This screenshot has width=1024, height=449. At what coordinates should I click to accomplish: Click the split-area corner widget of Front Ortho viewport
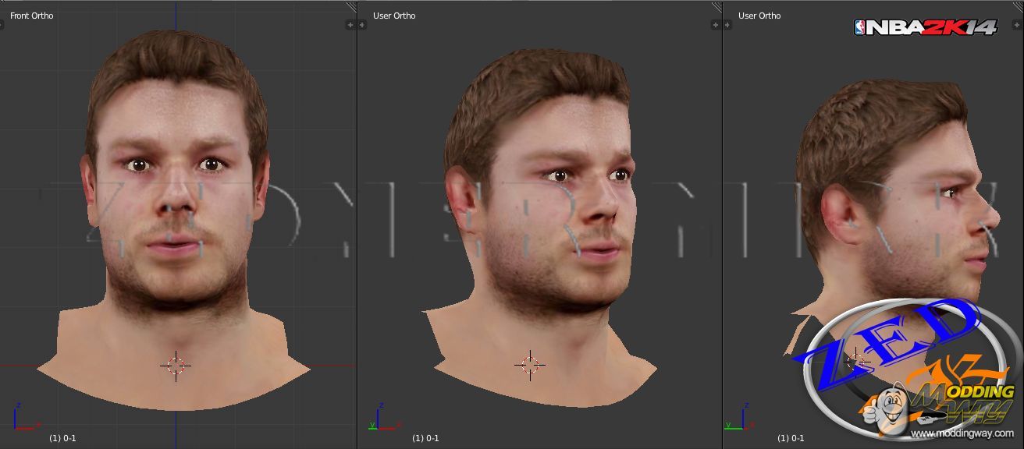coord(351,7)
